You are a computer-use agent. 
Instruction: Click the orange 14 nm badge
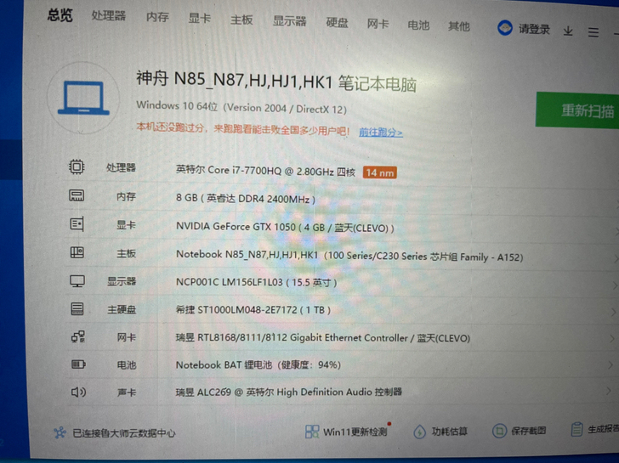380,172
